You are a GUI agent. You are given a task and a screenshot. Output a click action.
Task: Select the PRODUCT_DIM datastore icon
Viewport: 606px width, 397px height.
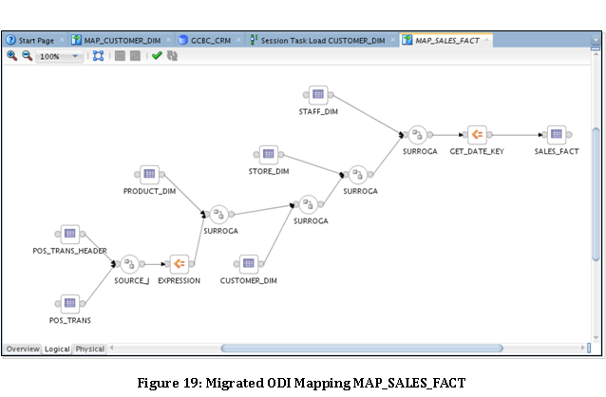pyautogui.click(x=149, y=174)
